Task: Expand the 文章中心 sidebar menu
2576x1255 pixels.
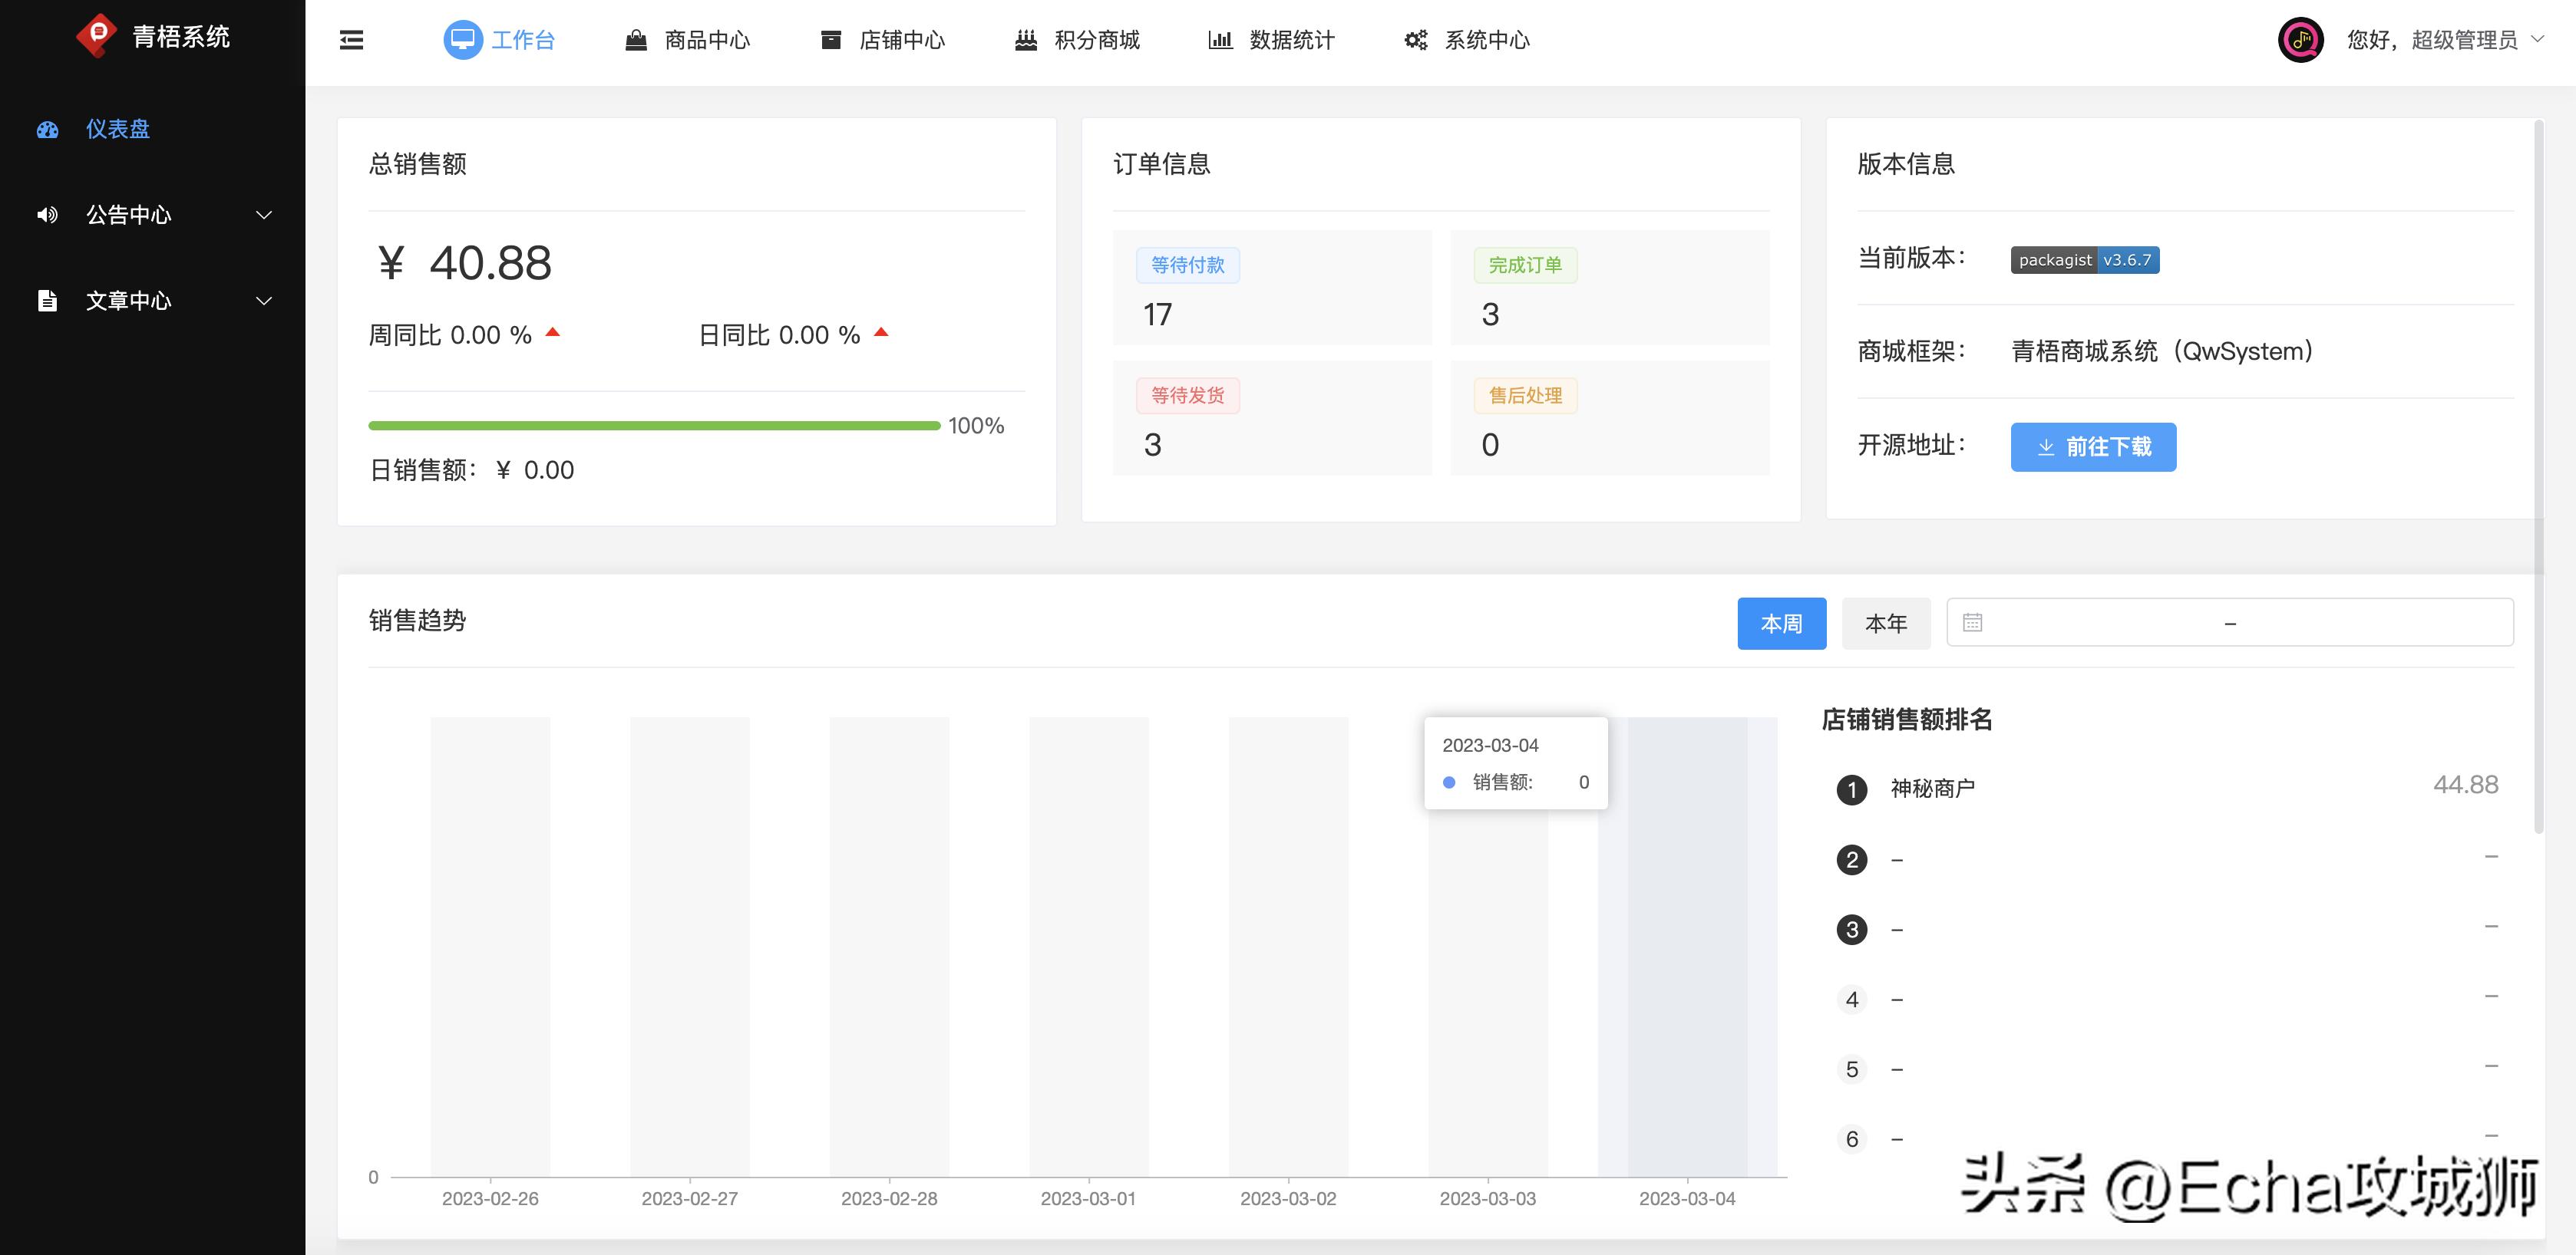Action: pyautogui.click(x=263, y=300)
